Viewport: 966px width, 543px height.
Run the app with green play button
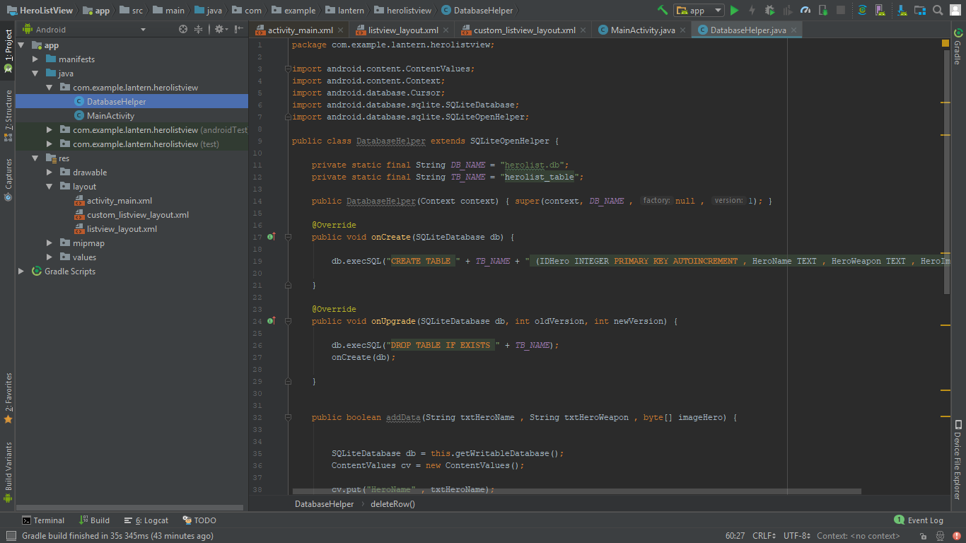tap(734, 10)
